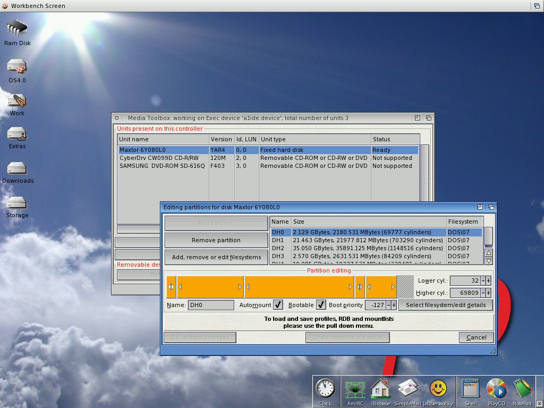Open SimpleMail from the dock

408,392
